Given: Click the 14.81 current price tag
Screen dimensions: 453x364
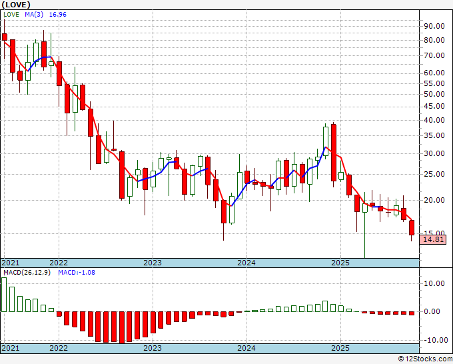Looking at the screenshot, I should (x=433, y=240).
